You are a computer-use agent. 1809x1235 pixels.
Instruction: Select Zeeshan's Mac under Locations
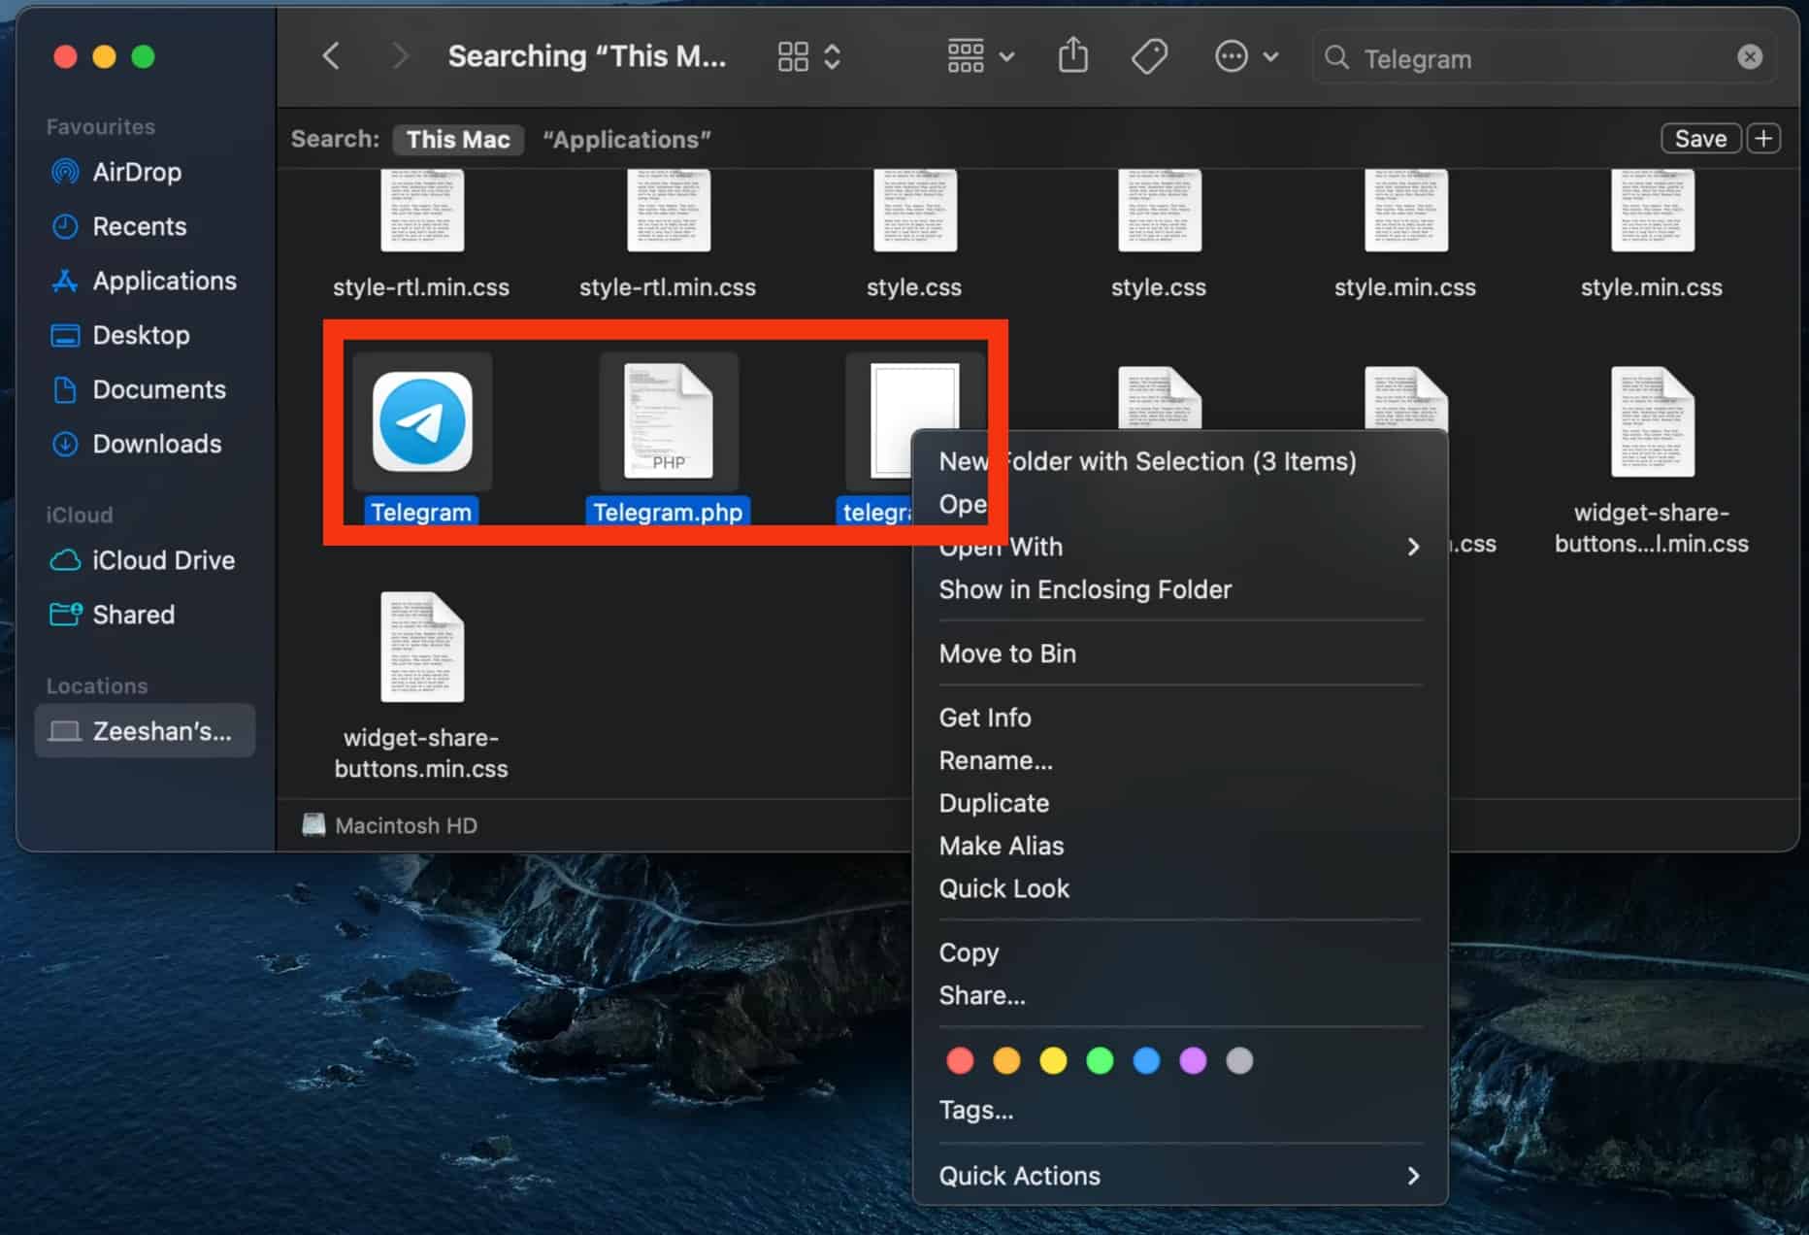point(146,730)
